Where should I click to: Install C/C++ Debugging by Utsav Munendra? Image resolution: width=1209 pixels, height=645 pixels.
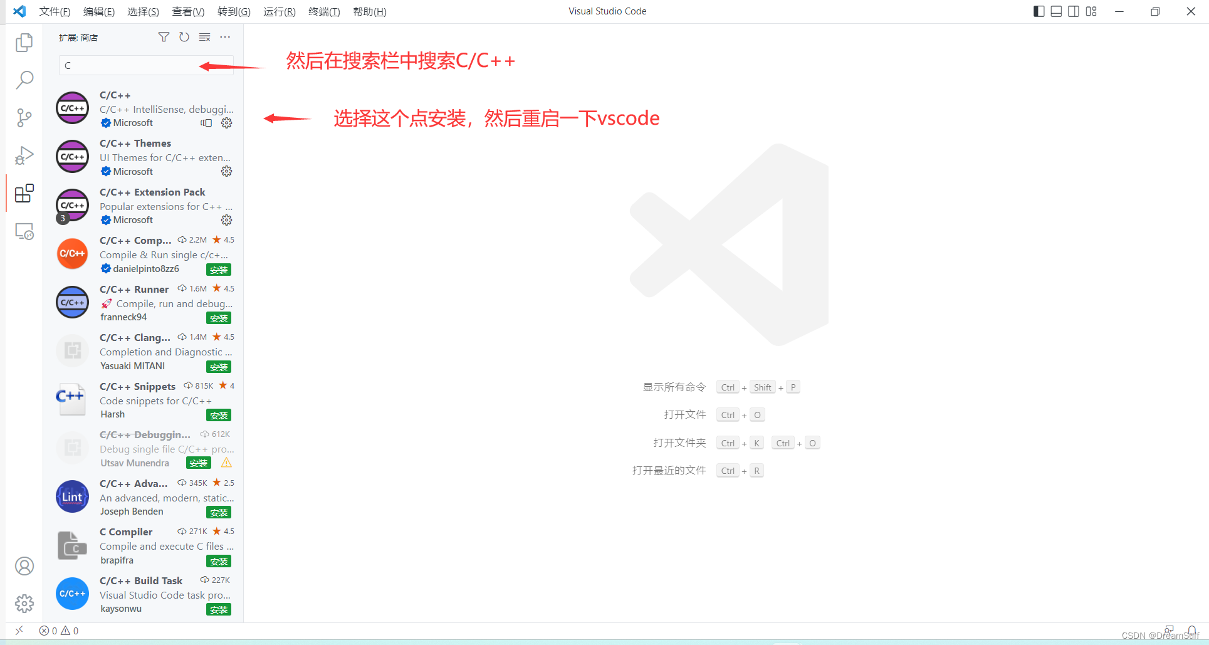coord(199,463)
